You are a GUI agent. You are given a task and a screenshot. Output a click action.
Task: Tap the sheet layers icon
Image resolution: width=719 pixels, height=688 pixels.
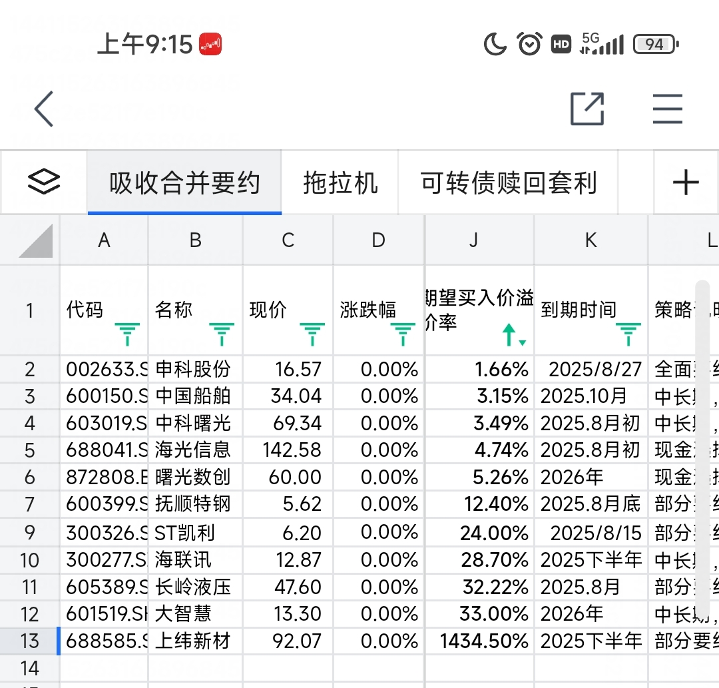[x=44, y=182]
